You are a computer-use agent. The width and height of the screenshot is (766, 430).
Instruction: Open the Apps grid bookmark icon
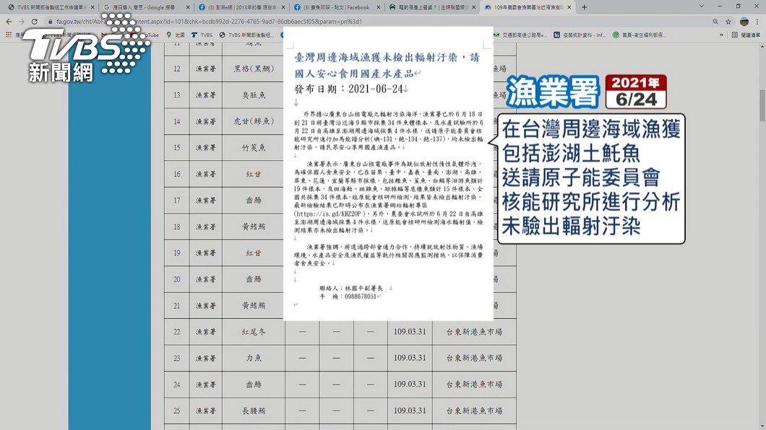point(8,35)
